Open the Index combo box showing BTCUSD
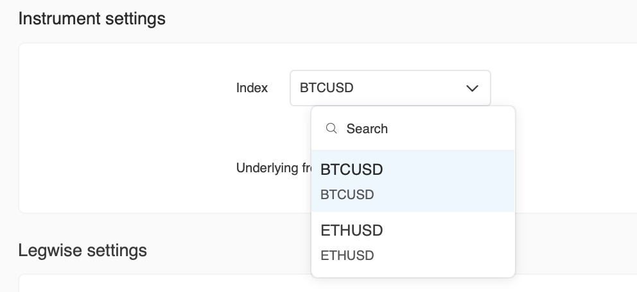The height and width of the screenshot is (292, 637). tap(390, 88)
